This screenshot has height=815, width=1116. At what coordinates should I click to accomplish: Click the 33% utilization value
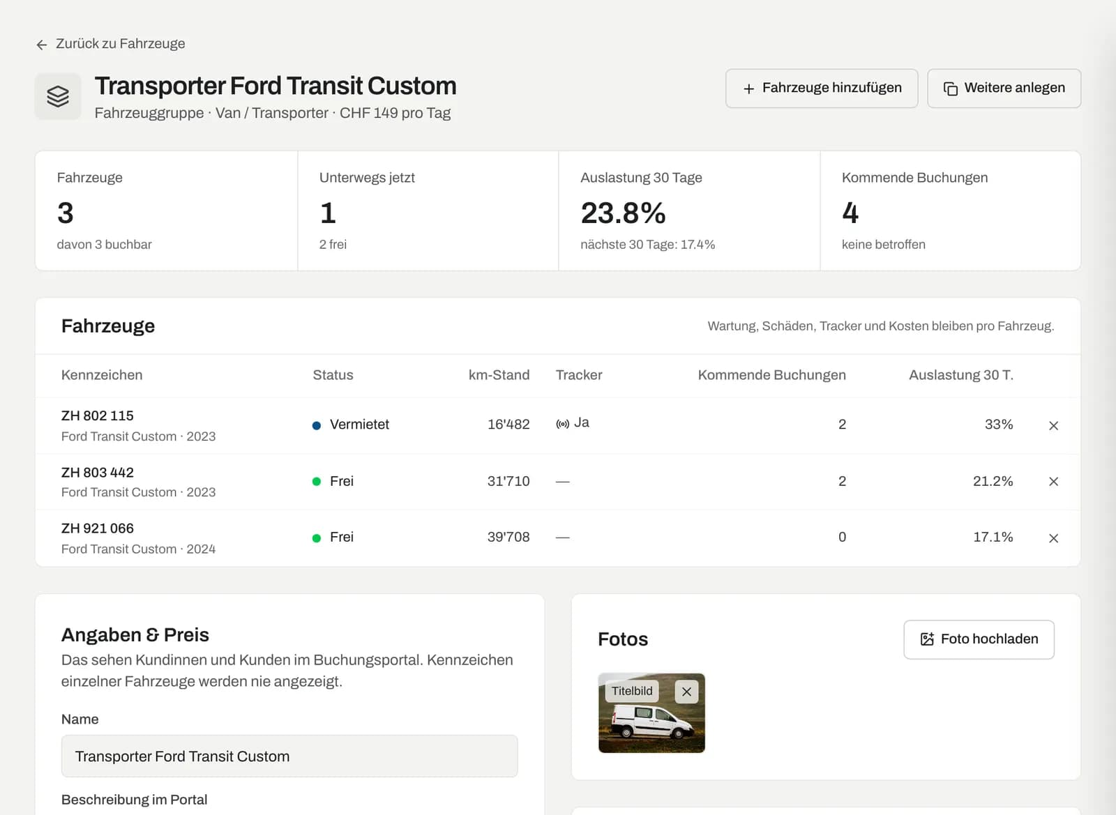click(x=999, y=425)
